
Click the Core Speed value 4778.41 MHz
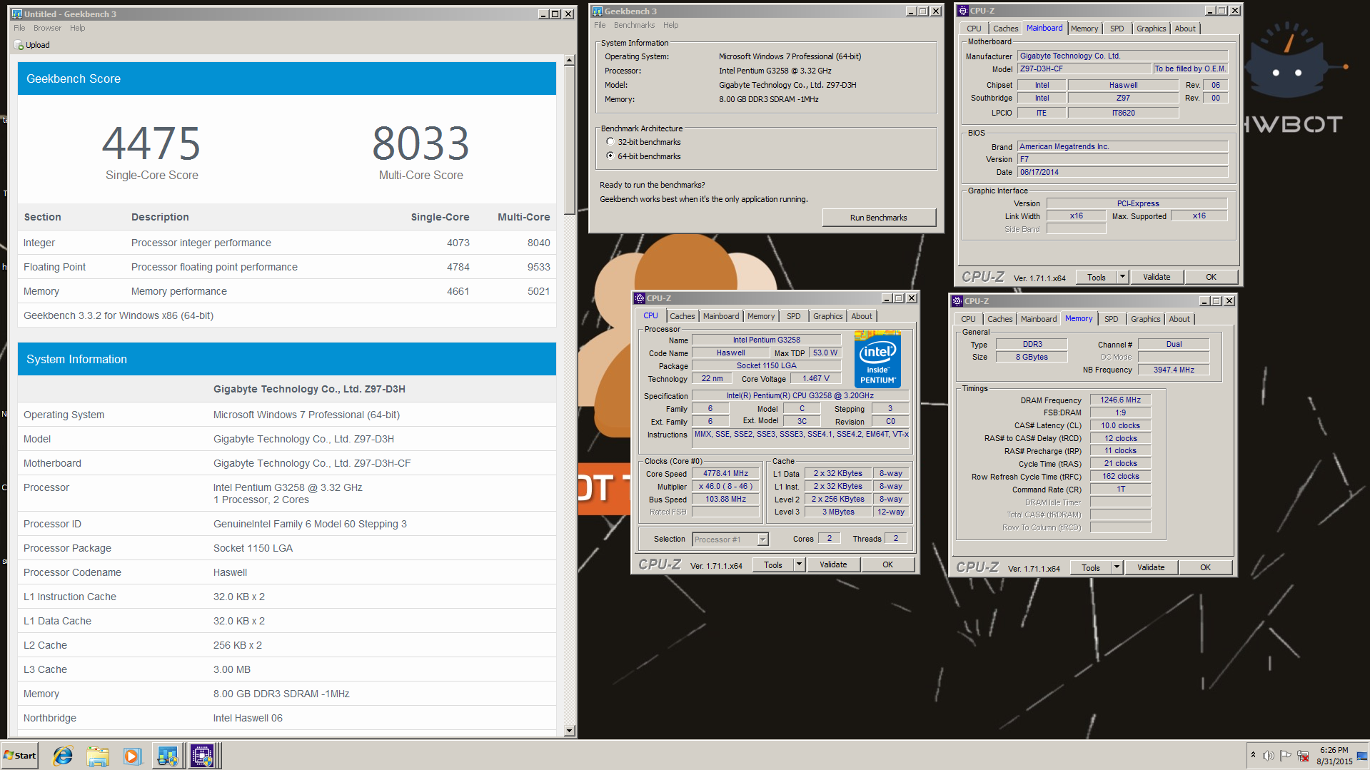pos(725,473)
